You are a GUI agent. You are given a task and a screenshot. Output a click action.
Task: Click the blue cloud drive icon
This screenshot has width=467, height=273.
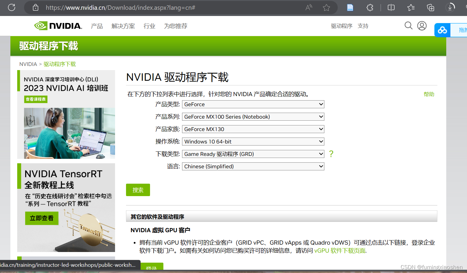pos(442,30)
